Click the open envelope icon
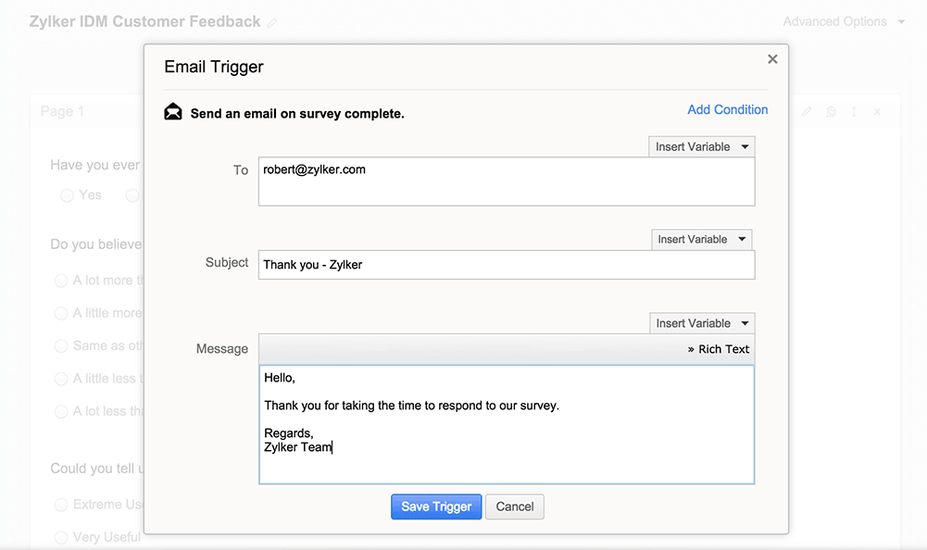This screenshot has width=927, height=550. tap(173, 111)
